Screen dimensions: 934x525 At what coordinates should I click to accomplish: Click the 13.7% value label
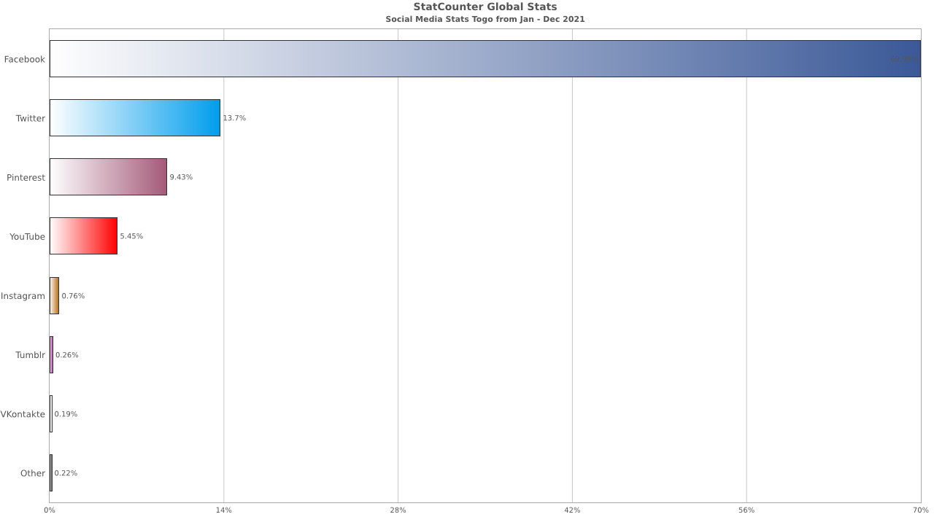tap(234, 118)
